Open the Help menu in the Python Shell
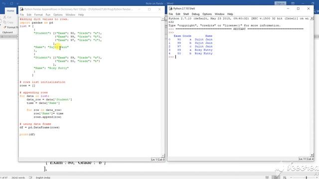Viewport: 319px width, 179px height. tap(230, 14)
